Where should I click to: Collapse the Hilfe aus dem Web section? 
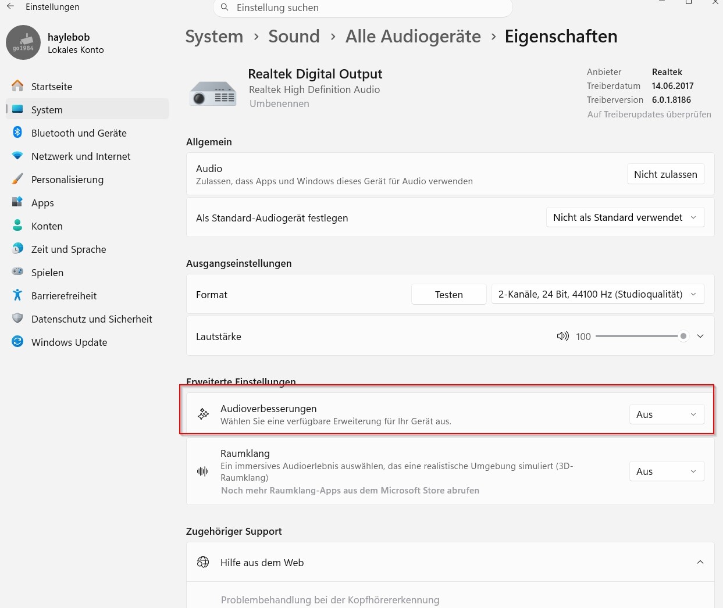coord(700,562)
